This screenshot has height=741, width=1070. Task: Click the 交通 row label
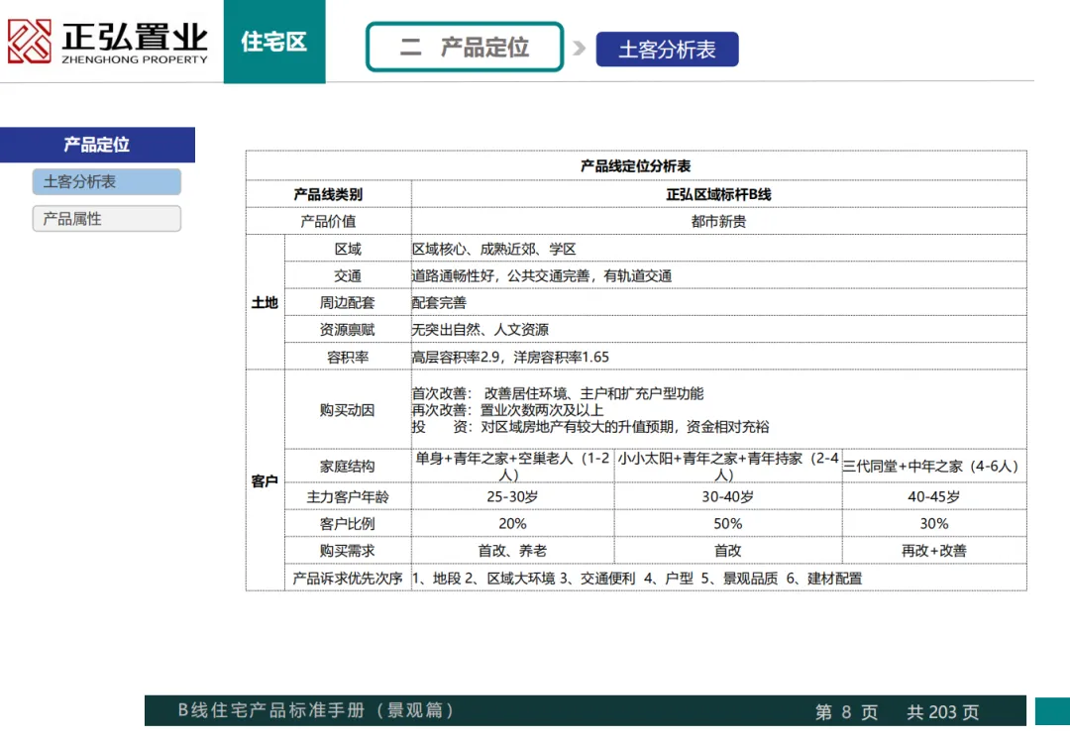coord(348,275)
